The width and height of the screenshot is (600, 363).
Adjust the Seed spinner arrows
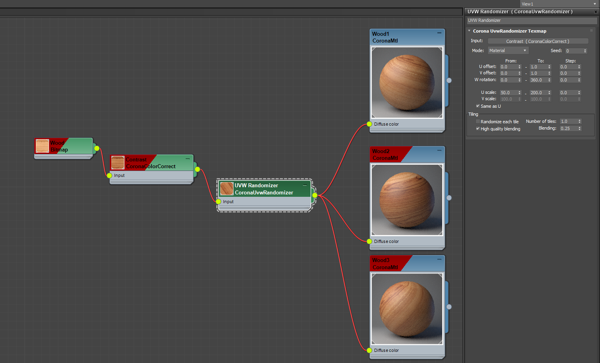pyautogui.click(x=585, y=51)
